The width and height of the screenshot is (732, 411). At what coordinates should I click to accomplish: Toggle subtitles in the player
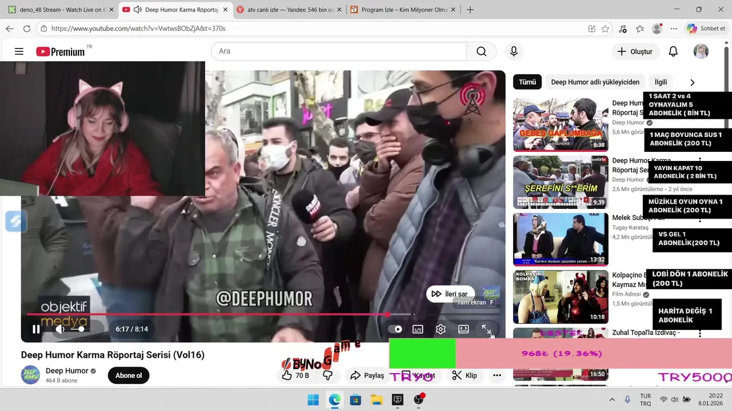tap(418, 329)
